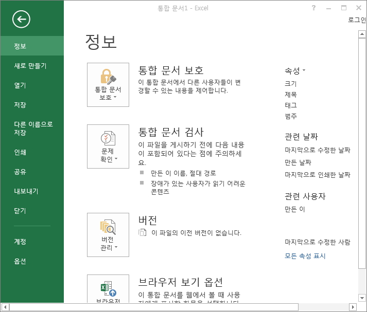Click the vertical scrollbar up arrow
The height and width of the screenshot is (312, 367).
(x=362, y=34)
